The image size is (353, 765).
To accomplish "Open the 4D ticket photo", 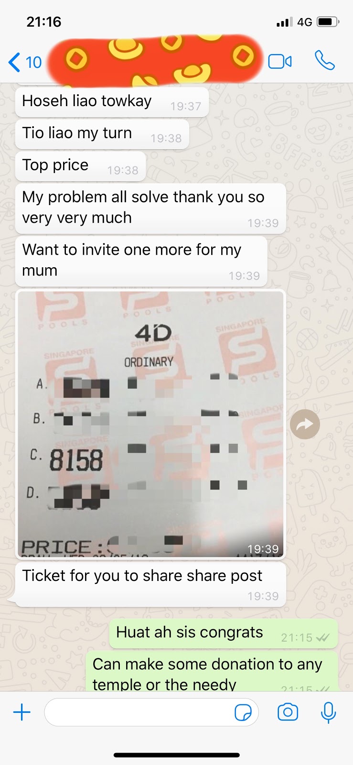I will point(150,424).
